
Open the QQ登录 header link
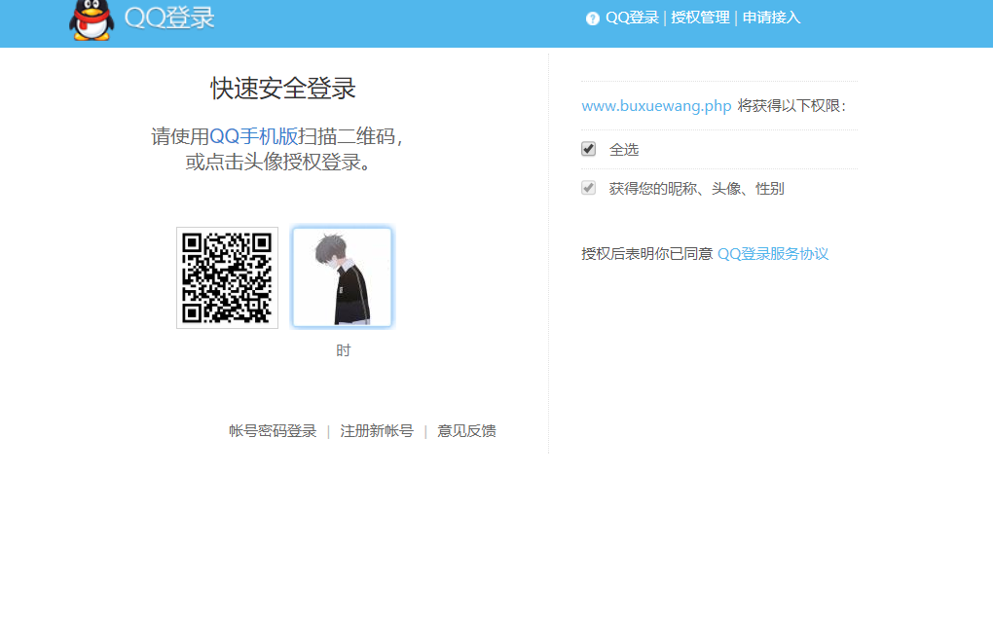632,18
